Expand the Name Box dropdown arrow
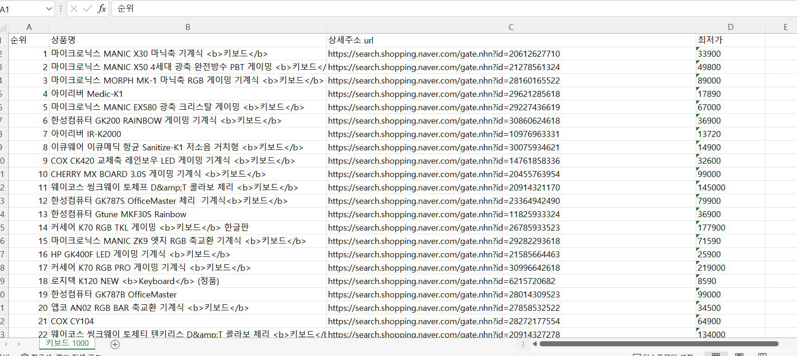The image size is (797, 356). [x=49, y=9]
